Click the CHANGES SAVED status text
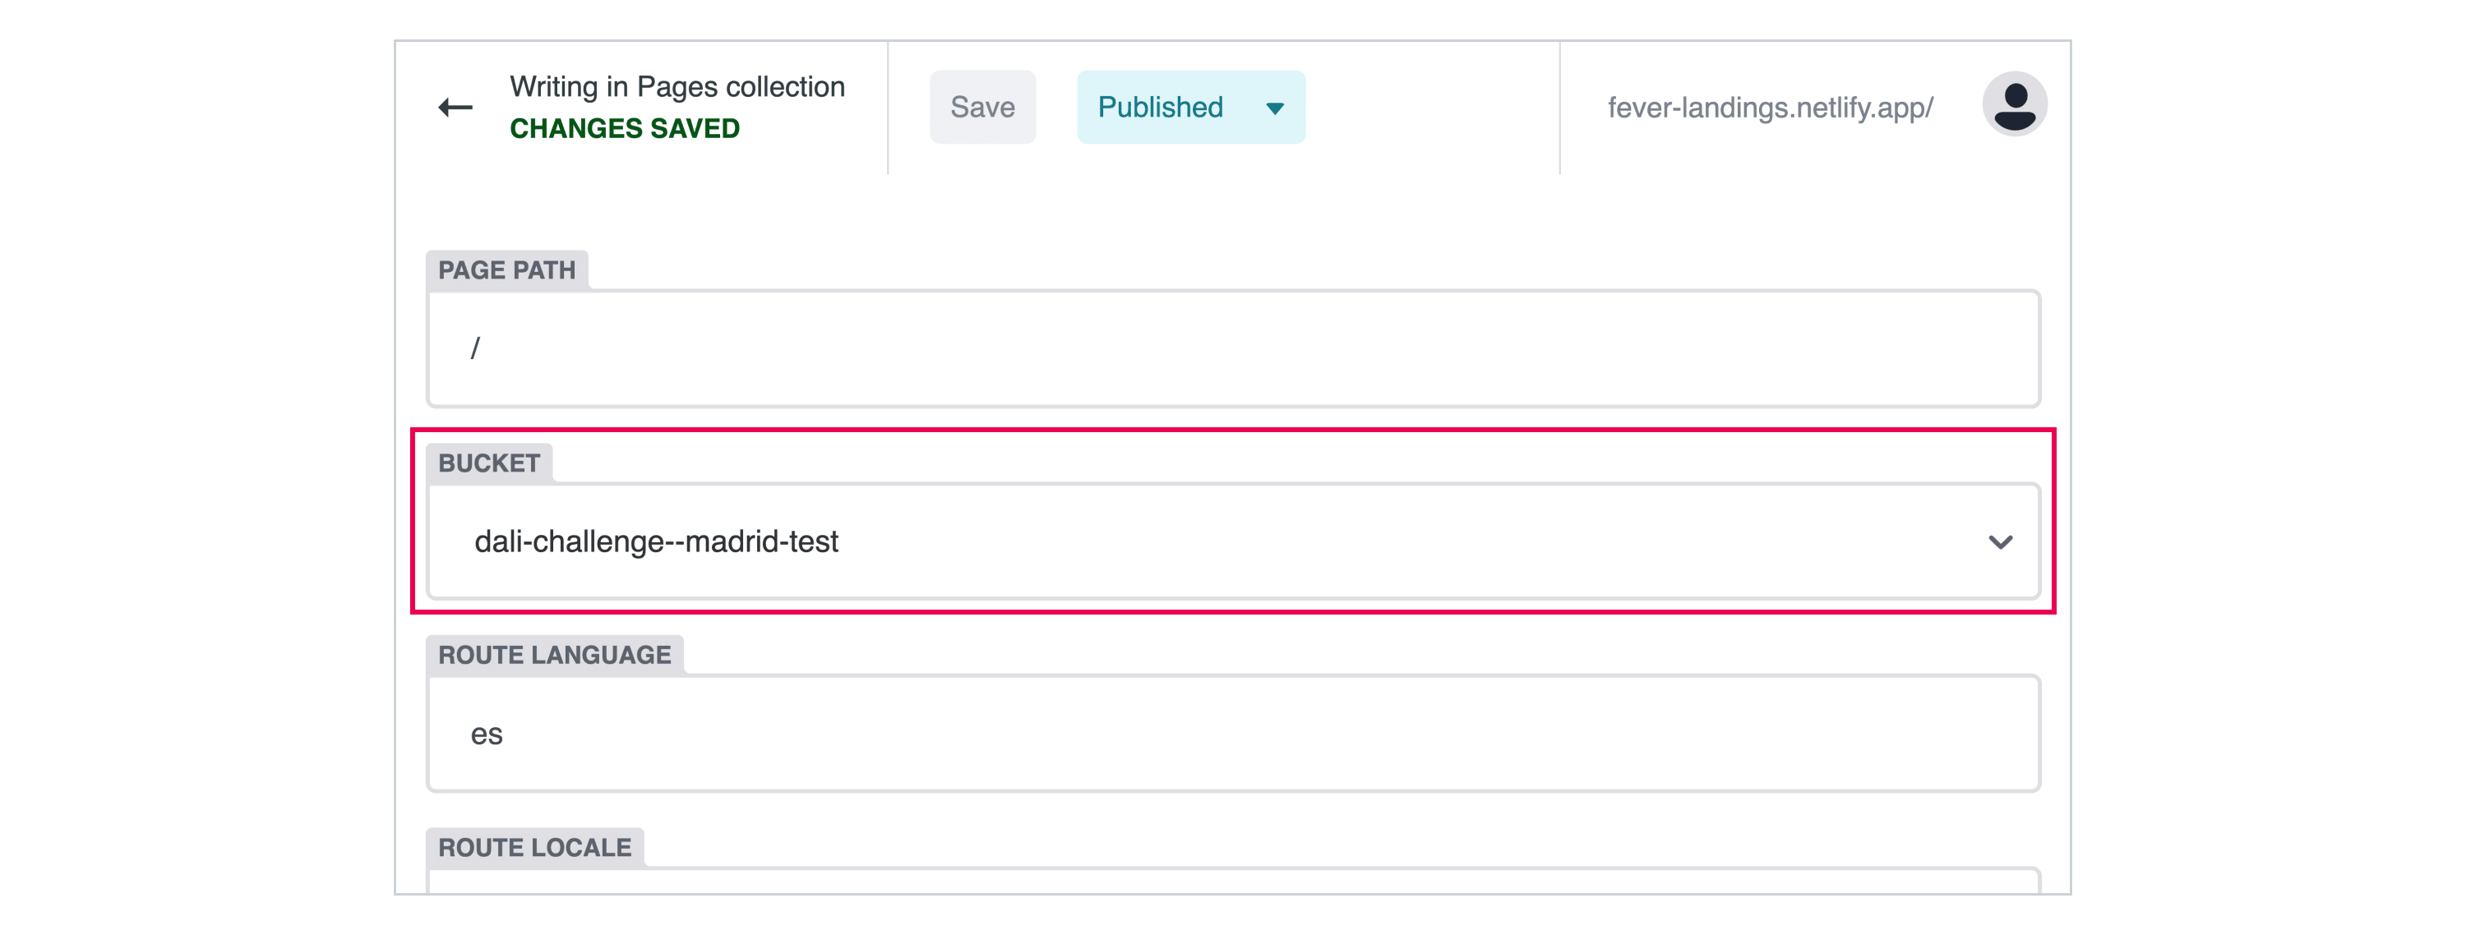 click(624, 128)
